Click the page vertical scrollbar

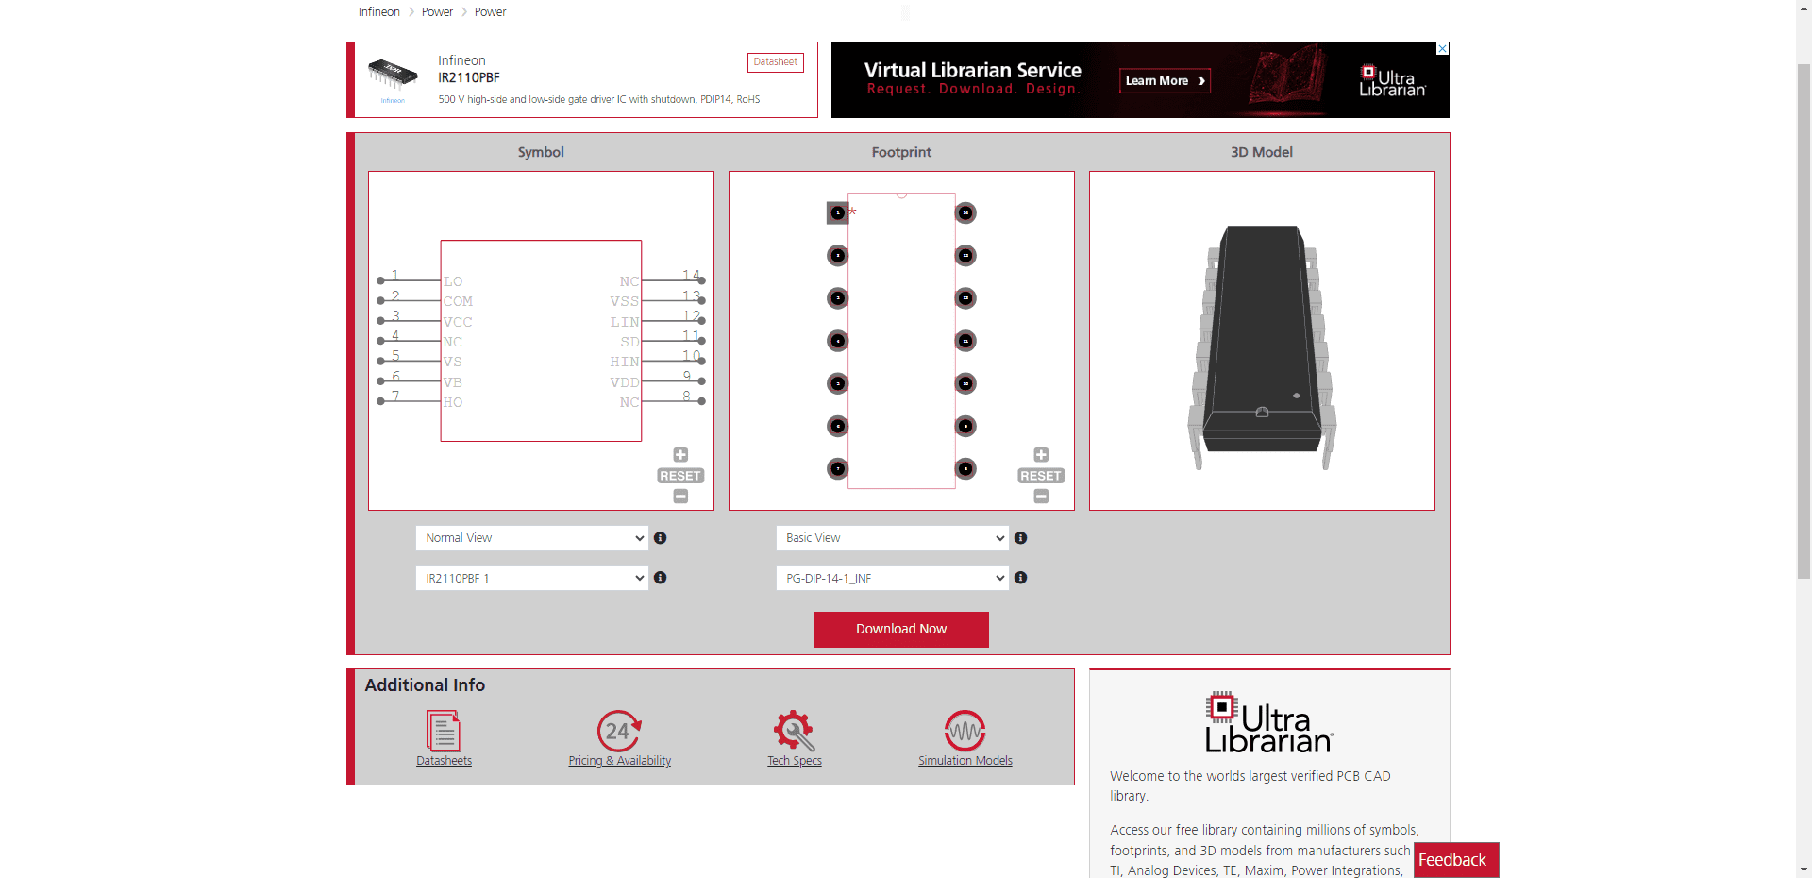1804,321
